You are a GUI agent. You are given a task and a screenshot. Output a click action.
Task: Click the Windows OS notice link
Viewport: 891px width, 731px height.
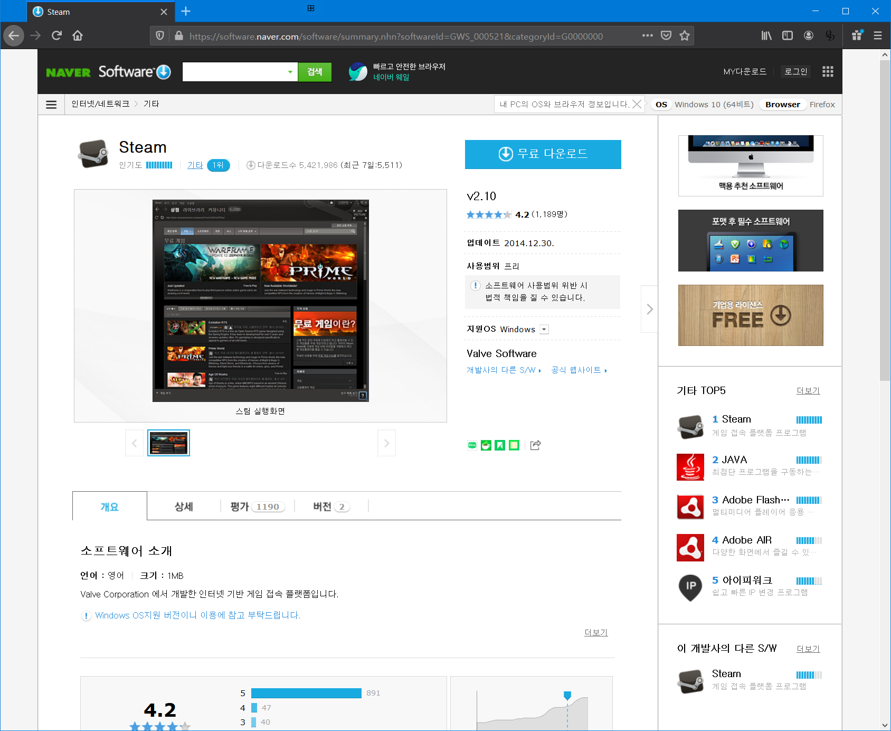pyautogui.click(x=197, y=615)
